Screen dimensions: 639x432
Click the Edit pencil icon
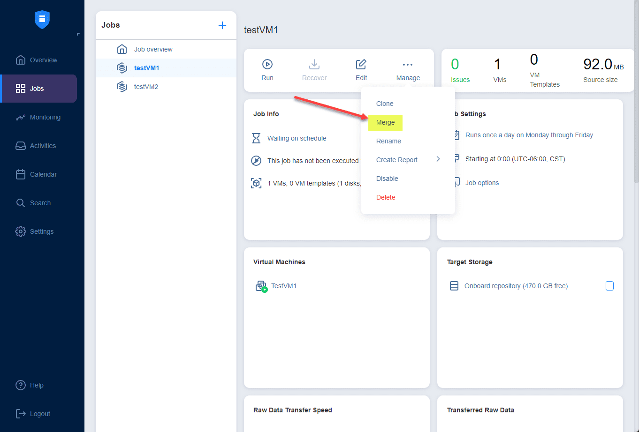(x=361, y=64)
